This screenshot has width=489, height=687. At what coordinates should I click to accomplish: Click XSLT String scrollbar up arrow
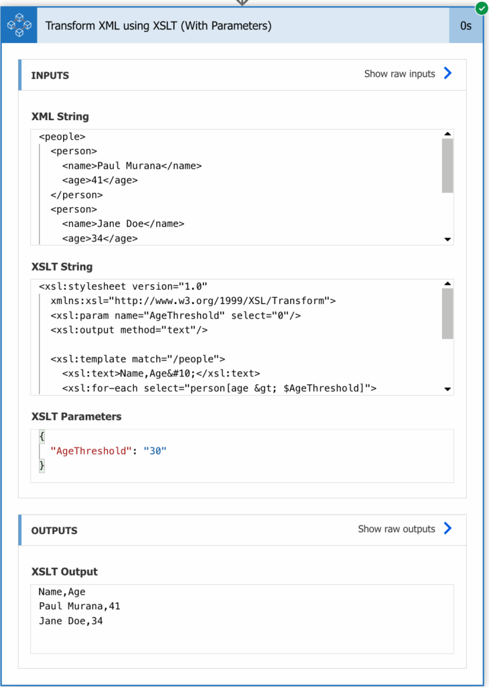tap(447, 284)
